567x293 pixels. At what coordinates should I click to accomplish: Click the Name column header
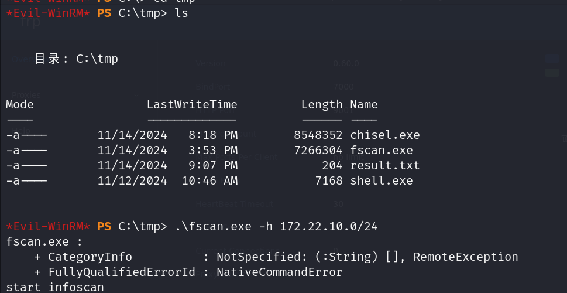click(364, 105)
